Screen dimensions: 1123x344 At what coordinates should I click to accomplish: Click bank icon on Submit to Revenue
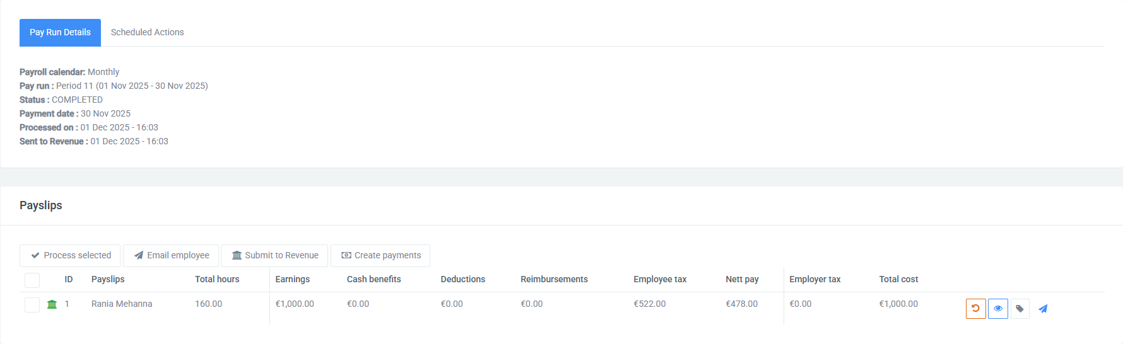point(237,256)
